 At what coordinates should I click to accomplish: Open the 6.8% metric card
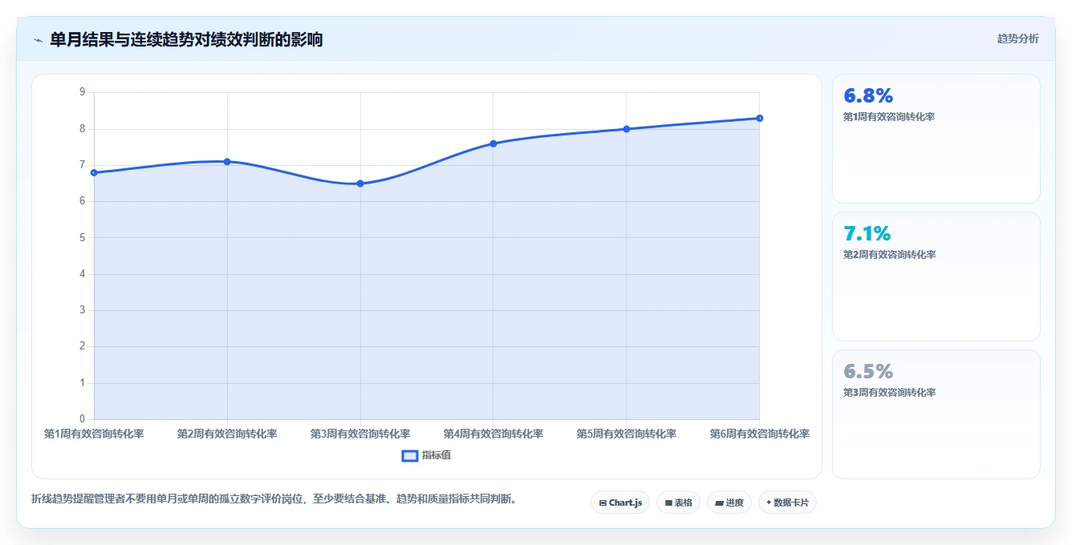936,139
